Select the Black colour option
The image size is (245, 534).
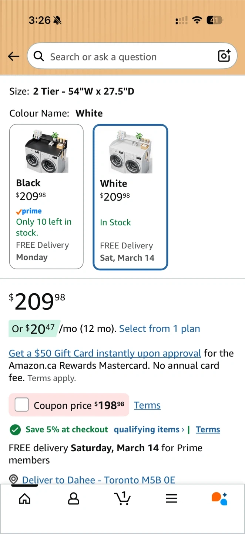[46, 196]
